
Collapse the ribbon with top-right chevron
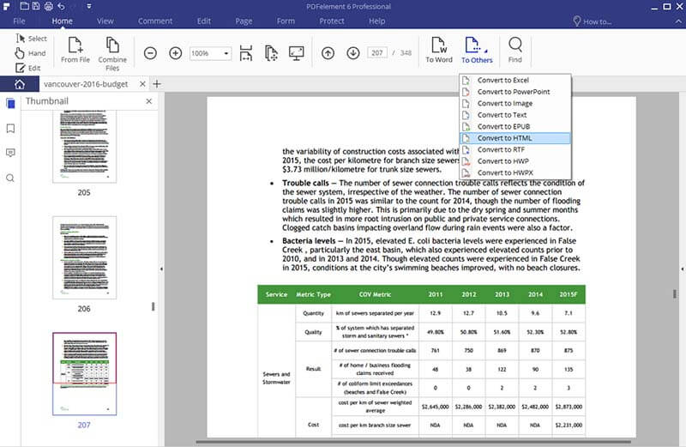[678, 21]
